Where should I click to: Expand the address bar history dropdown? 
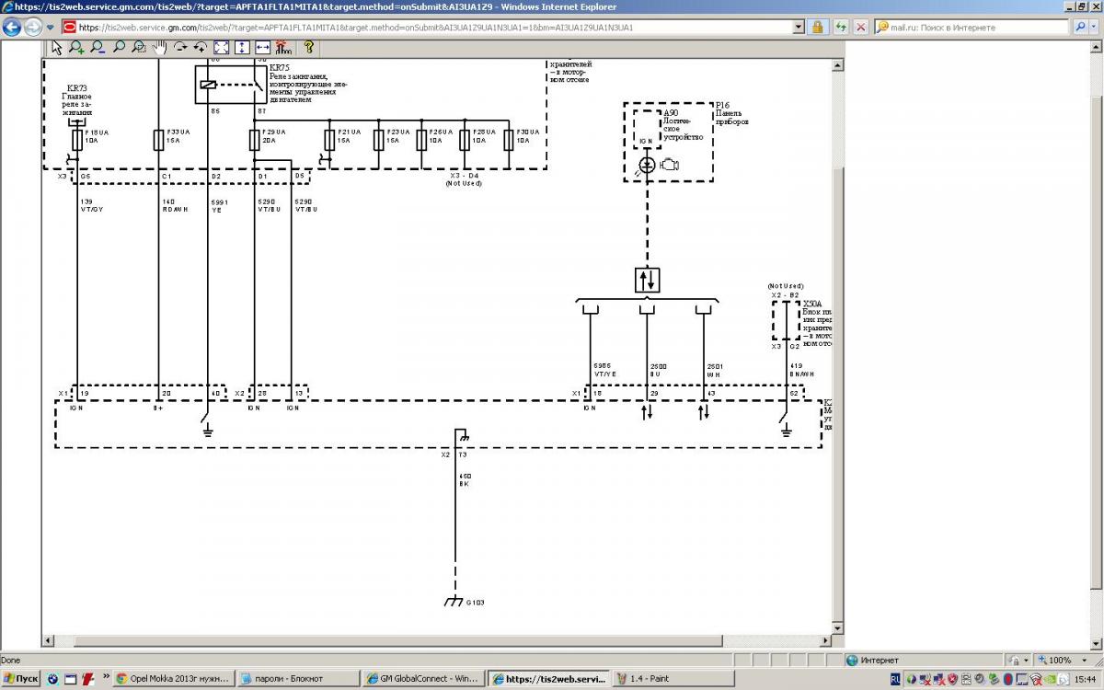(799, 28)
